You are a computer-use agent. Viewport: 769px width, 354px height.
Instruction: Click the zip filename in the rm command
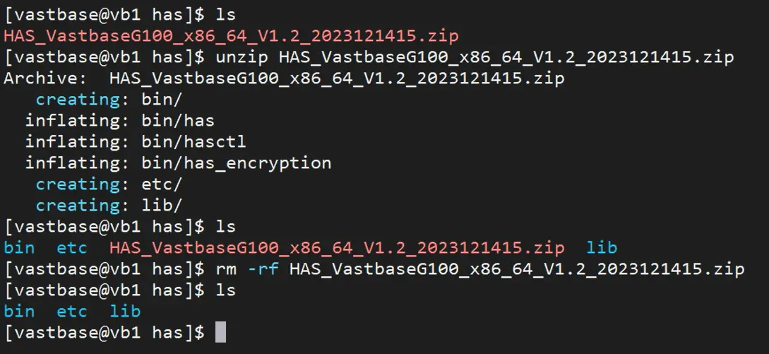(x=517, y=269)
